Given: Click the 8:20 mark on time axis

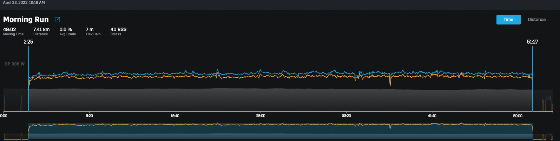Looking at the screenshot, I should 89,116.
